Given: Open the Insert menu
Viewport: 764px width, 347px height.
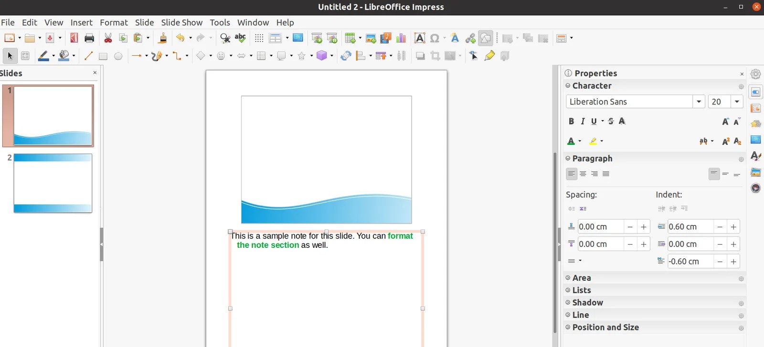Looking at the screenshot, I should 81,22.
